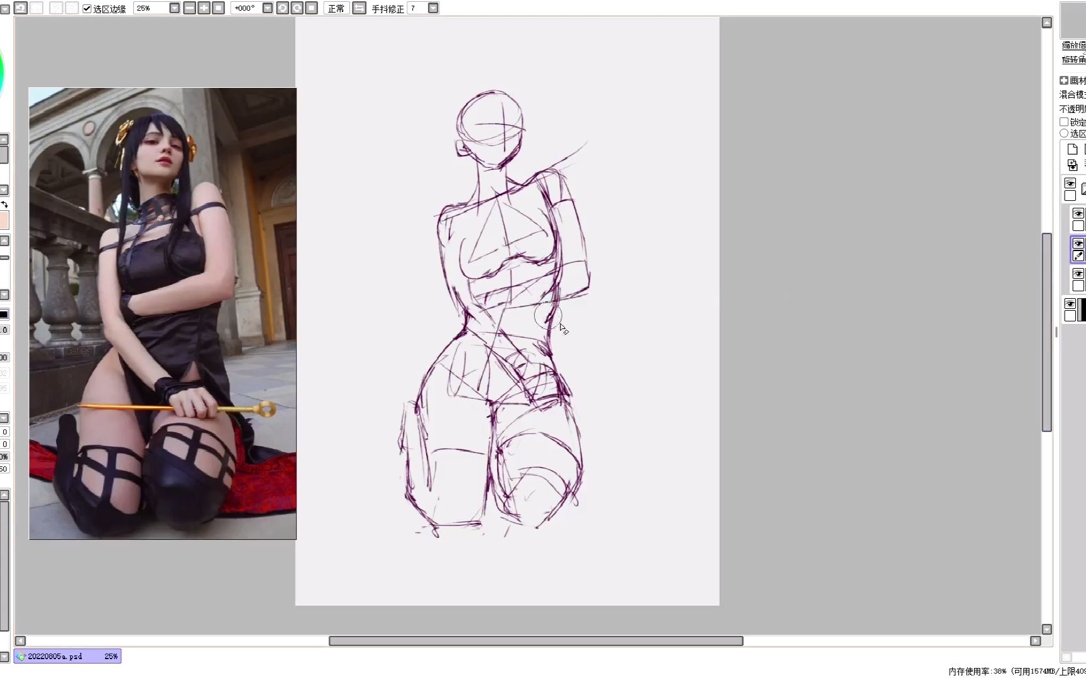Click the black brush color preview swatch
The image size is (1086, 678).
[4, 314]
